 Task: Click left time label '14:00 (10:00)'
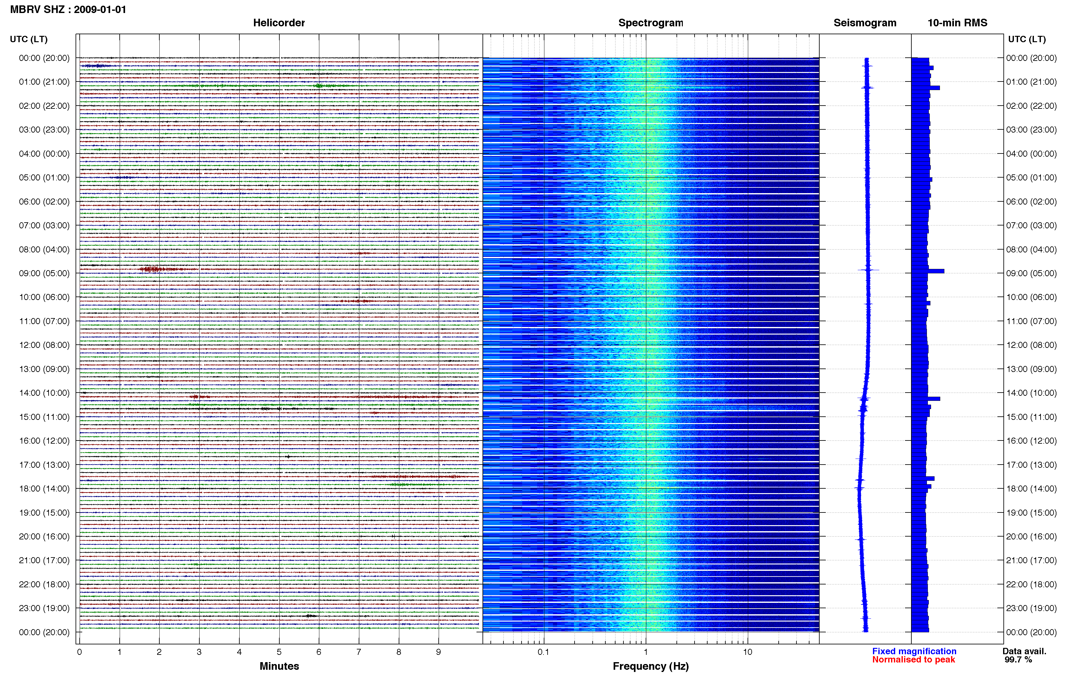[44, 393]
